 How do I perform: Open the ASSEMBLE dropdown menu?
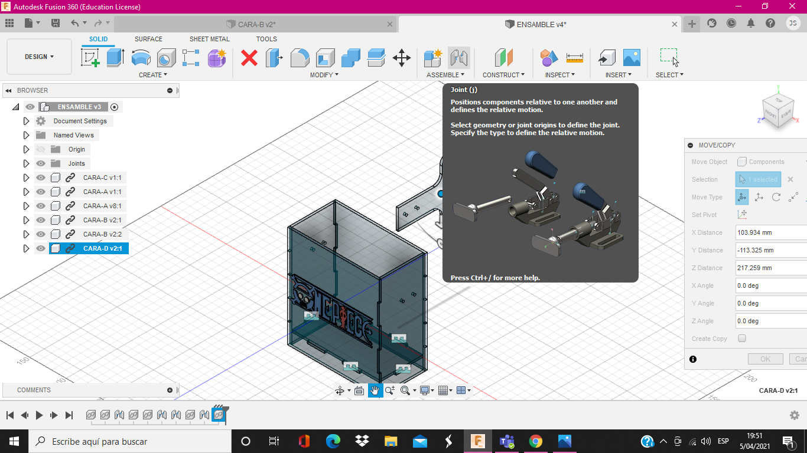(x=445, y=75)
